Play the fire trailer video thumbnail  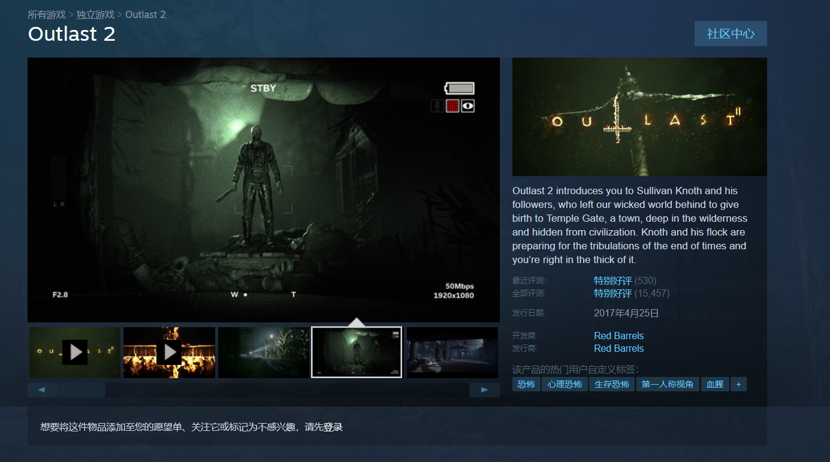169,352
